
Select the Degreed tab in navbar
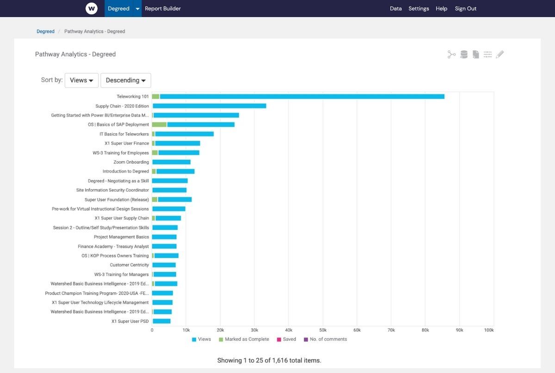tap(119, 8)
